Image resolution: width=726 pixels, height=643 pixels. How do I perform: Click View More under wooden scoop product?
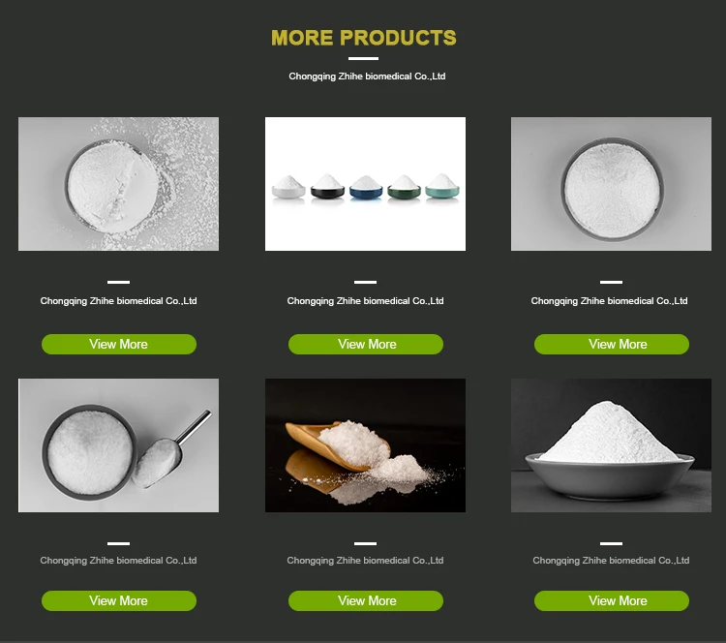coord(366,600)
